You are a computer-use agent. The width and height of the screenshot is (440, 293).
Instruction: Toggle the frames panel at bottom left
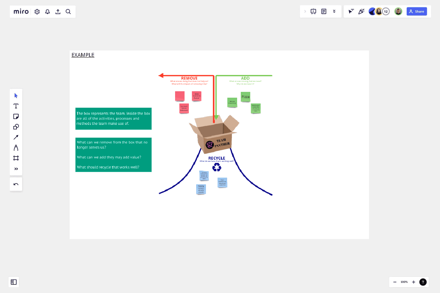pos(13,282)
